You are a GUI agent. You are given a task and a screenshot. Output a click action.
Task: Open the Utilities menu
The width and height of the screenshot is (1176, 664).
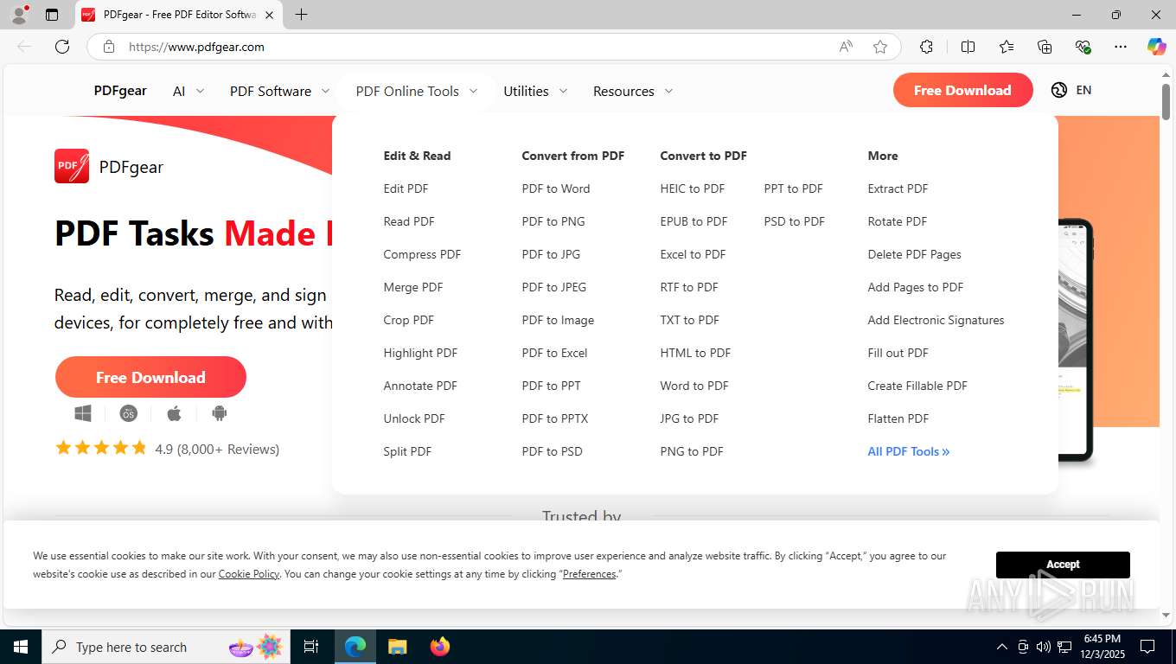click(x=526, y=91)
